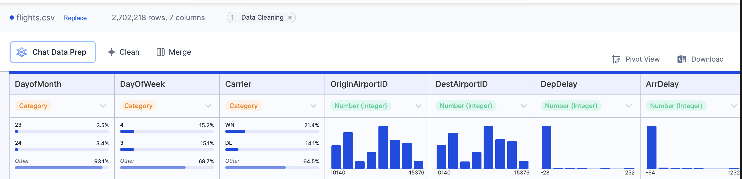This screenshot has width=742, height=179.
Task: Click the Excel Download icon
Action: (681, 59)
